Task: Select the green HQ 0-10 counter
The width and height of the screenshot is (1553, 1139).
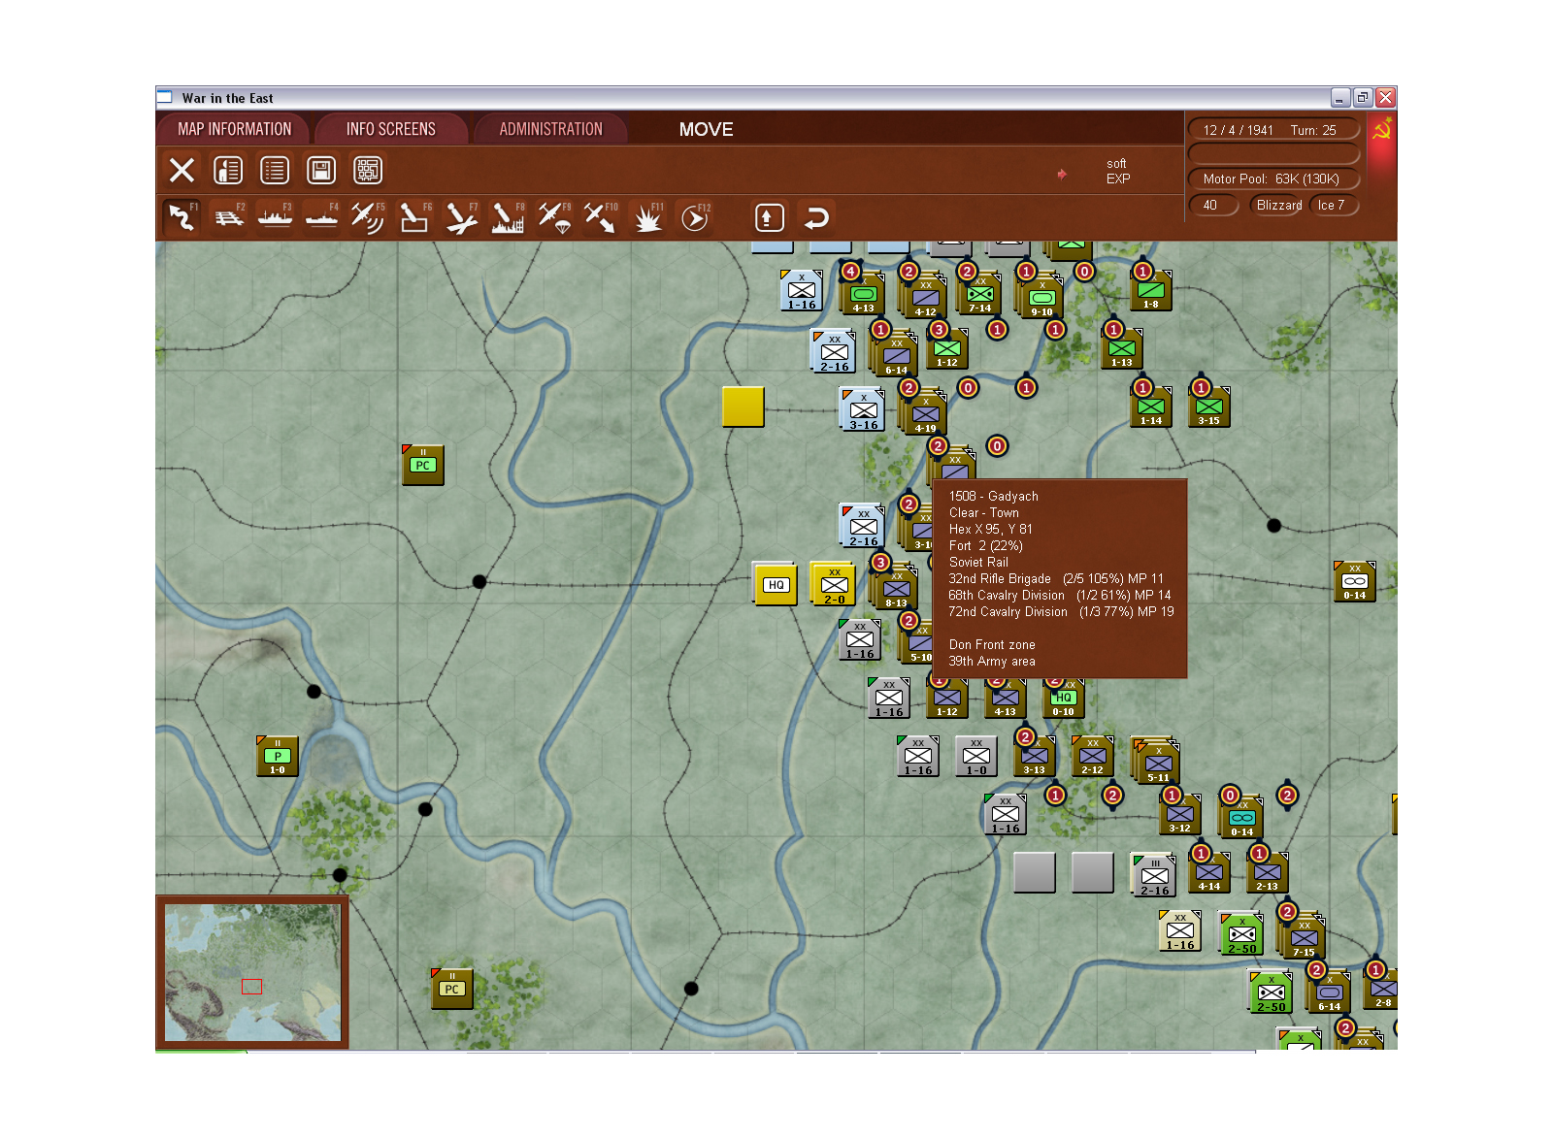Action: 1064,699
